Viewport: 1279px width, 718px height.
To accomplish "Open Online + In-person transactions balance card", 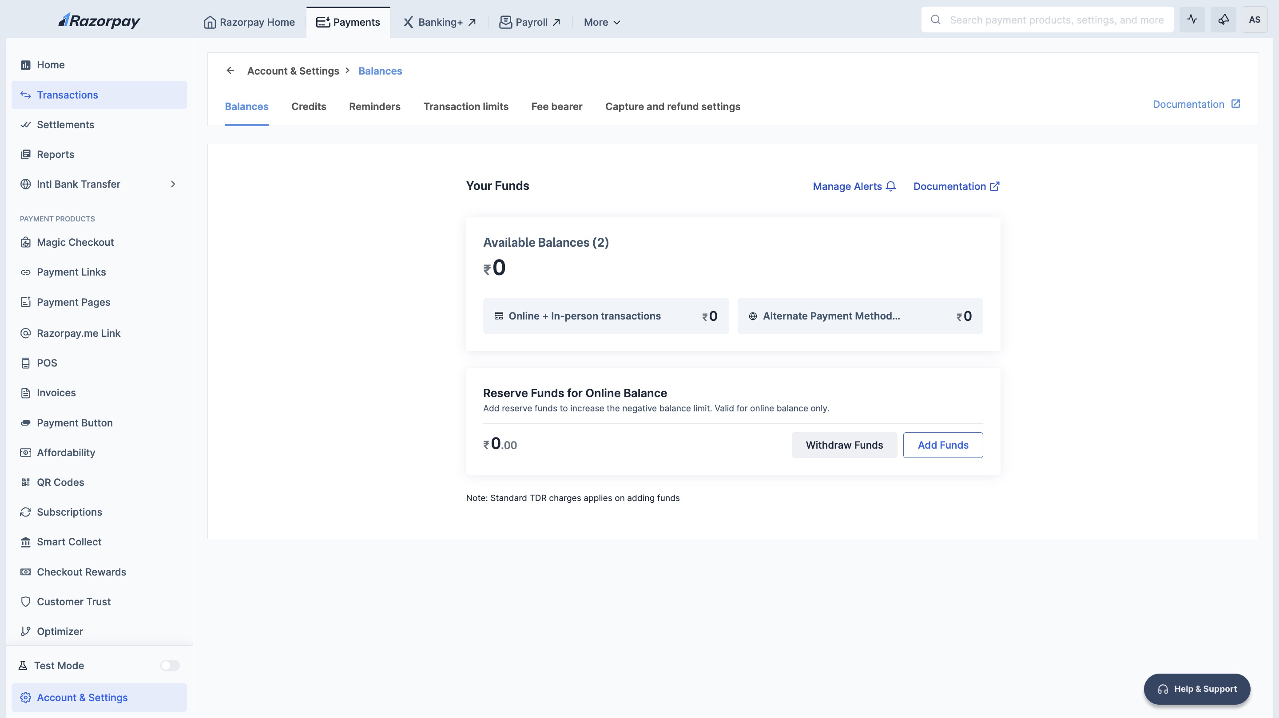I will pos(606,316).
